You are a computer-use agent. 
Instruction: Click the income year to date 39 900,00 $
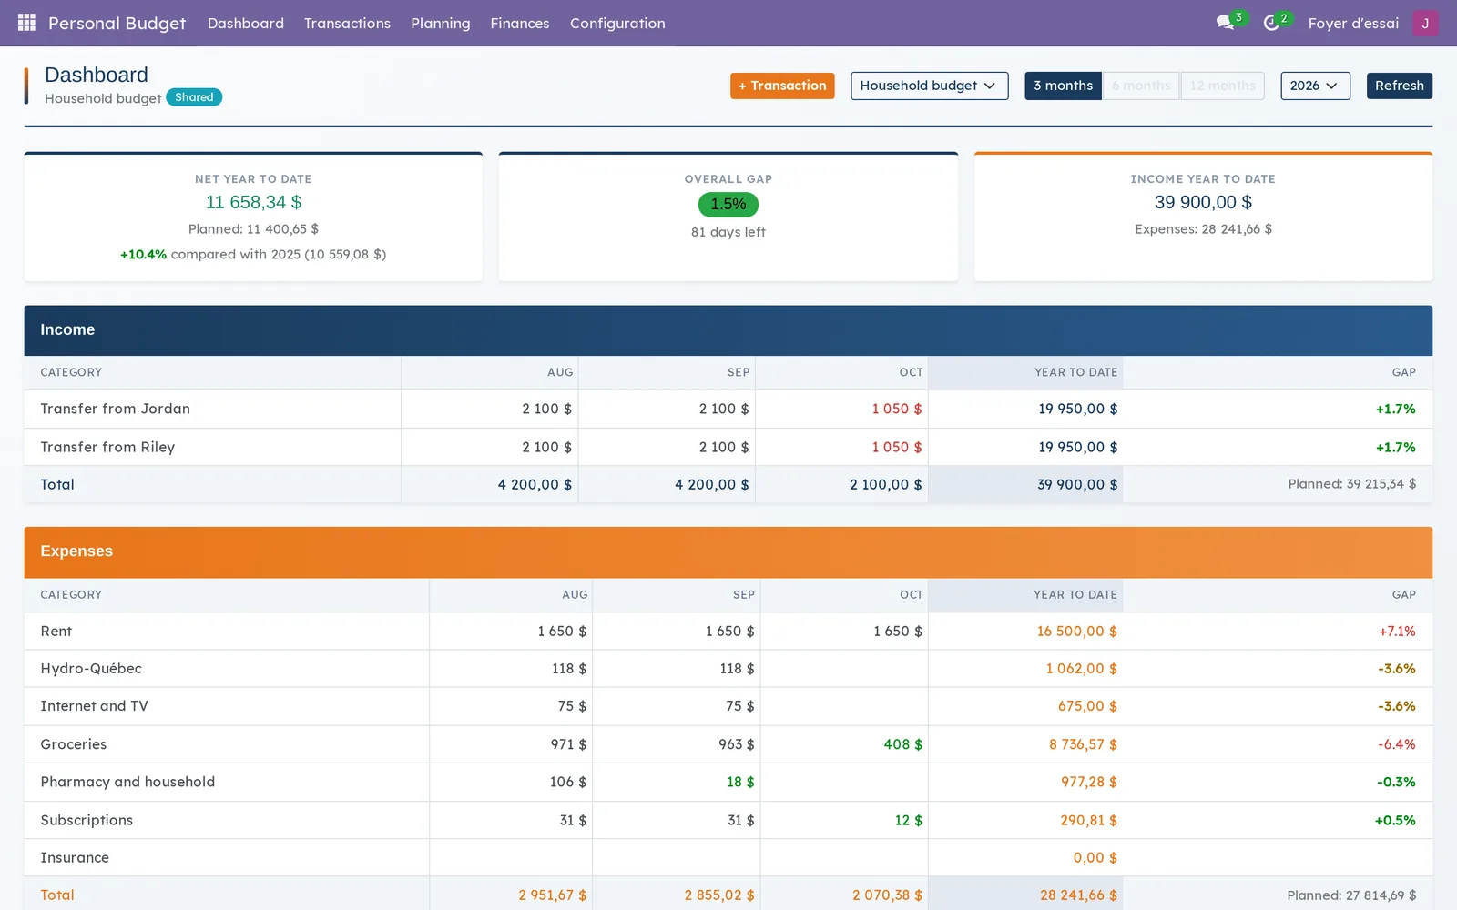coord(1203,202)
